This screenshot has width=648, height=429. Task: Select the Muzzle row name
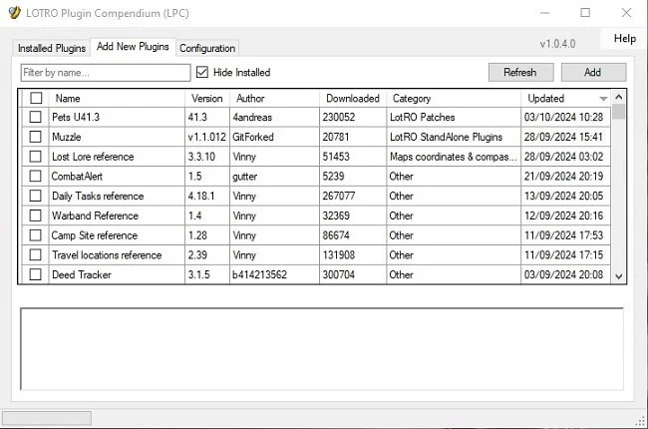[67, 137]
